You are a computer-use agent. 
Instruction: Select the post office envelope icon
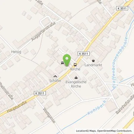tap(62, 63)
